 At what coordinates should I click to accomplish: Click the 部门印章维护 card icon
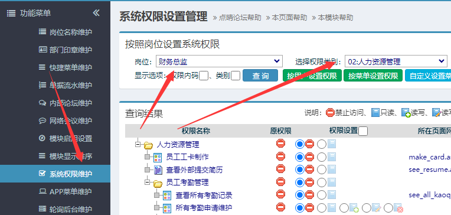(43, 50)
